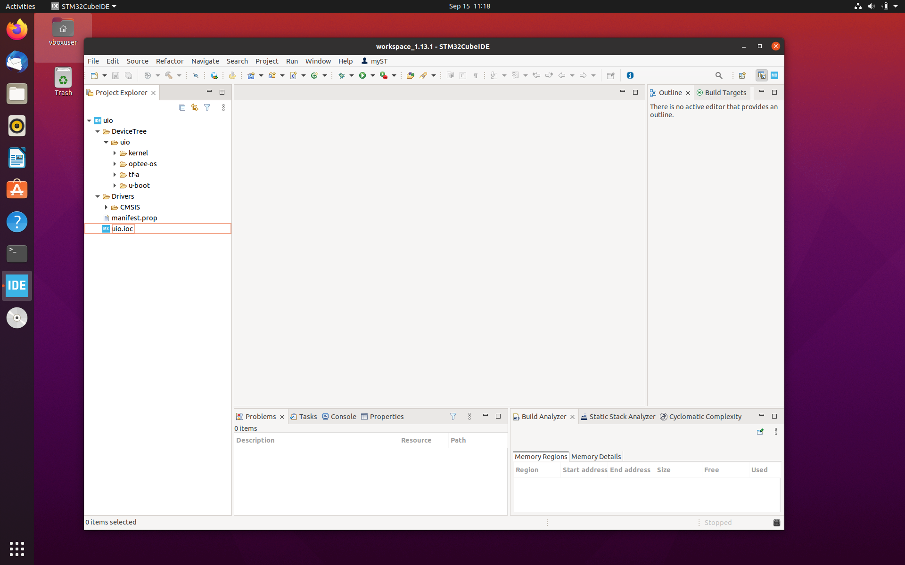Toggle Show Whitespace Characters pilcrow icon
Viewport: 905px width, 565px height.
tap(476, 75)
